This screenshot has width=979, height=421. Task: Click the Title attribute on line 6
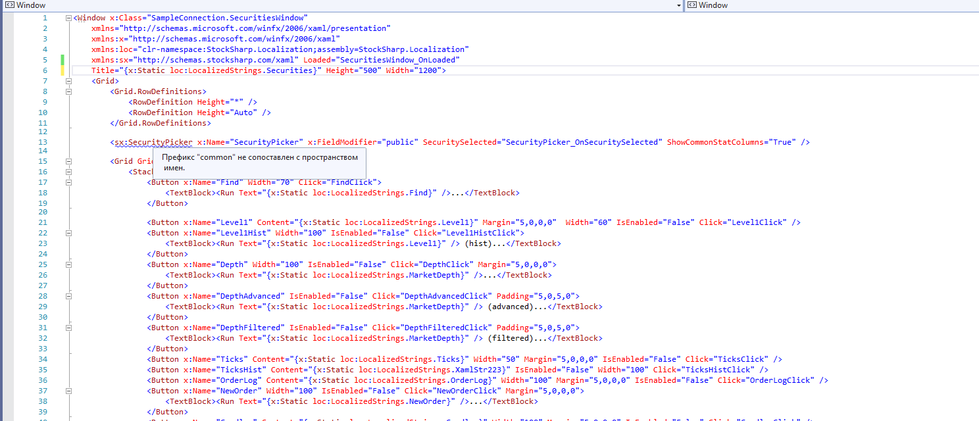pyautogui.click(x=102, y=70)
